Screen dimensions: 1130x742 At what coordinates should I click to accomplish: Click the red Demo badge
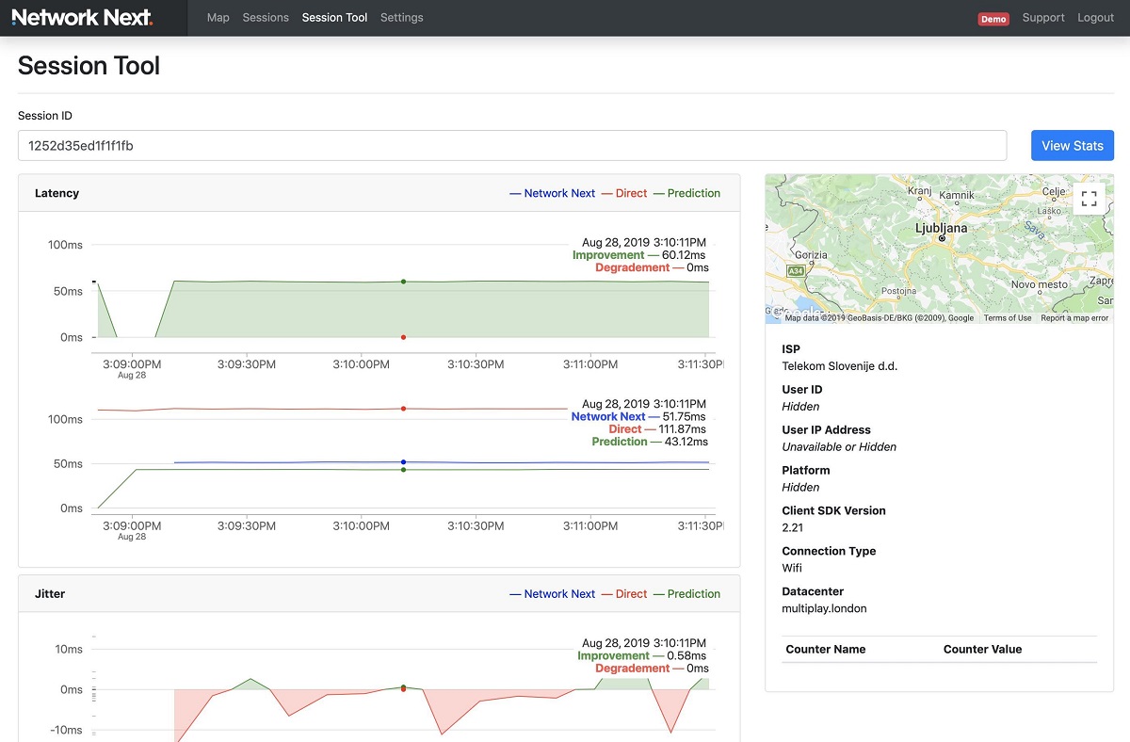tap(993, 19)
